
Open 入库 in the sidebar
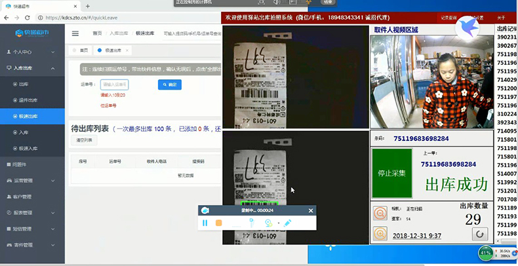(32, 132)
